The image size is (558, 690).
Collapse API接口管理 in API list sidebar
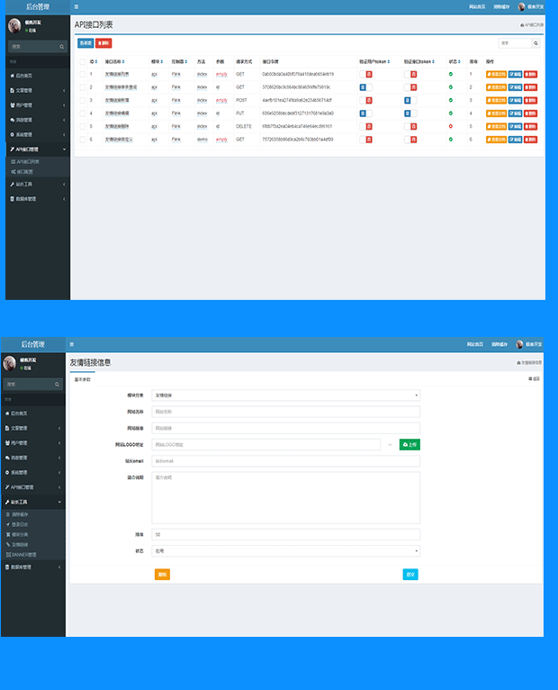tap(38, 150)
